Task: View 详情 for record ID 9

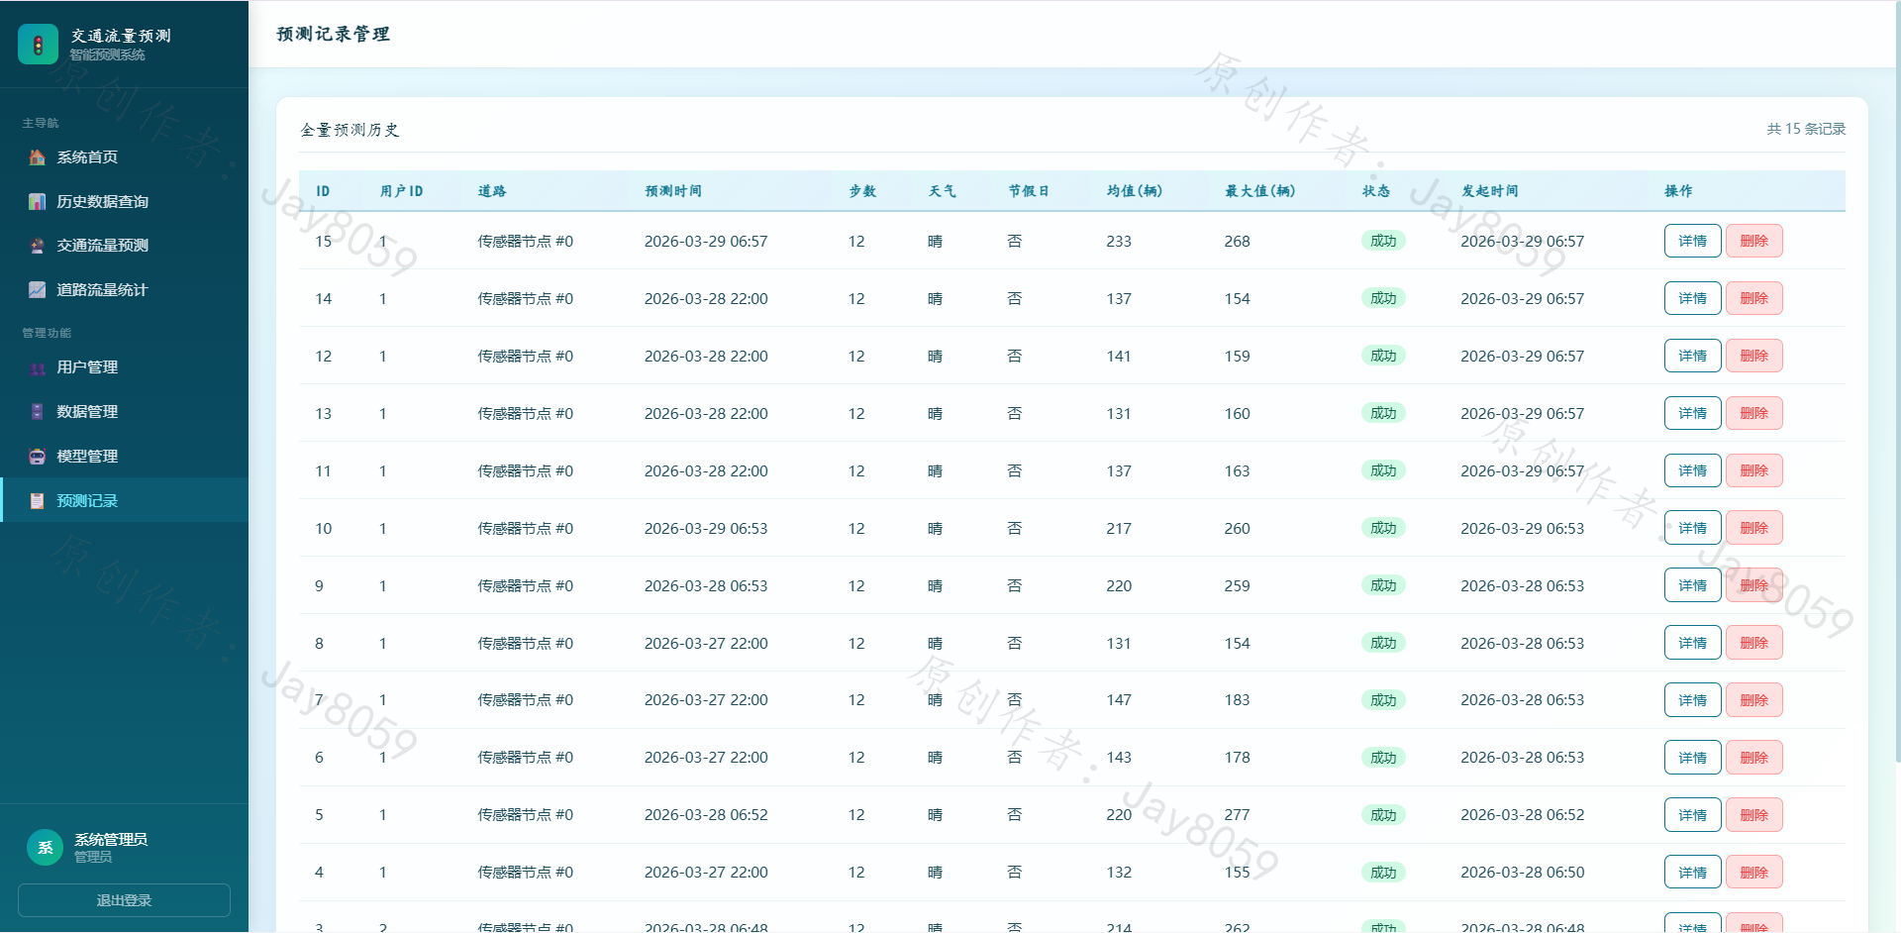Action: pyautogui.click(x=1692, y=585)
